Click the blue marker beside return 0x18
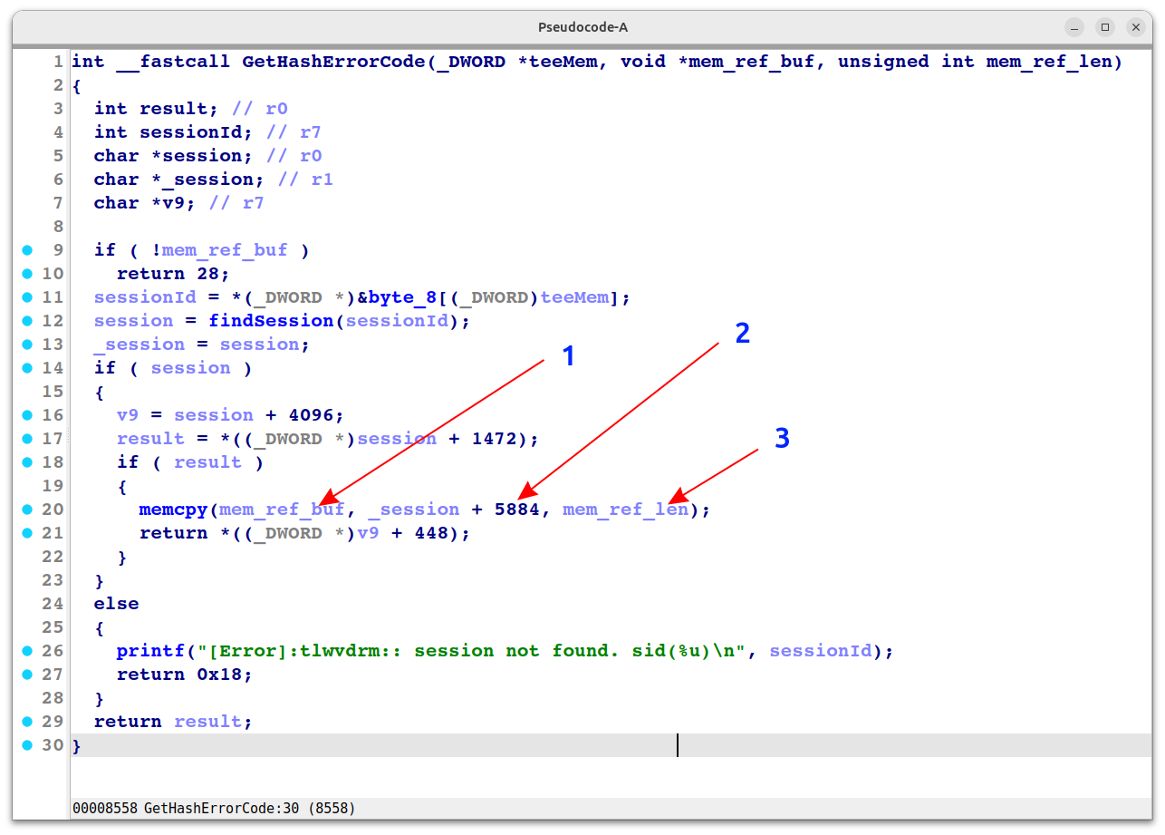Viewport: 1165px width, 835px height. point(28,674)
